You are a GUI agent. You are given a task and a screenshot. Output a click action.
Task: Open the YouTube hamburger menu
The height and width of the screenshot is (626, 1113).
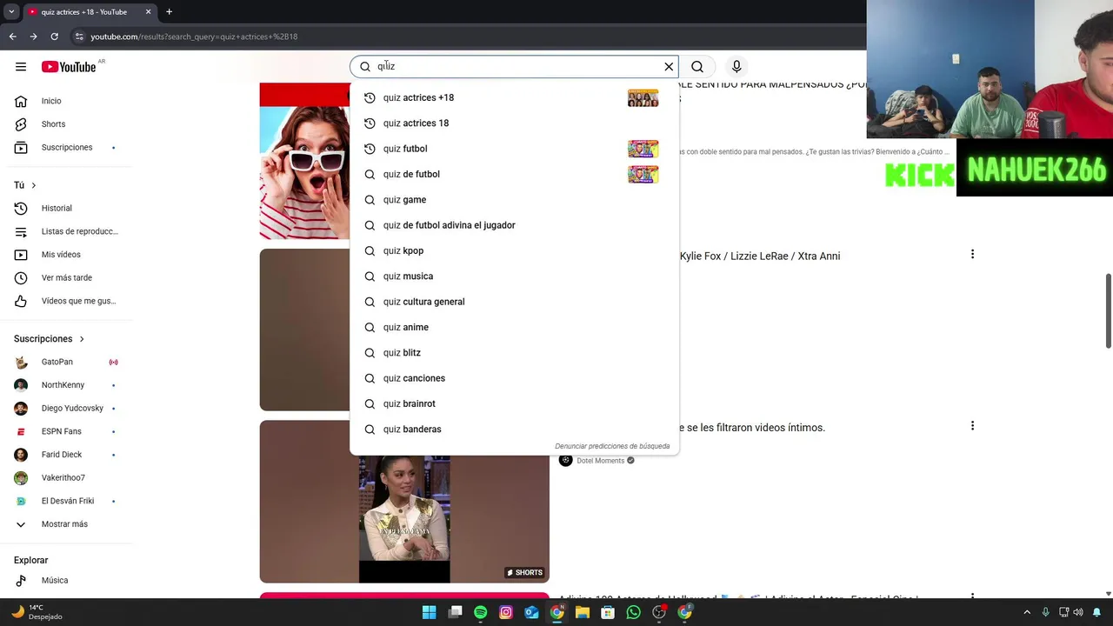click(21, 67)
